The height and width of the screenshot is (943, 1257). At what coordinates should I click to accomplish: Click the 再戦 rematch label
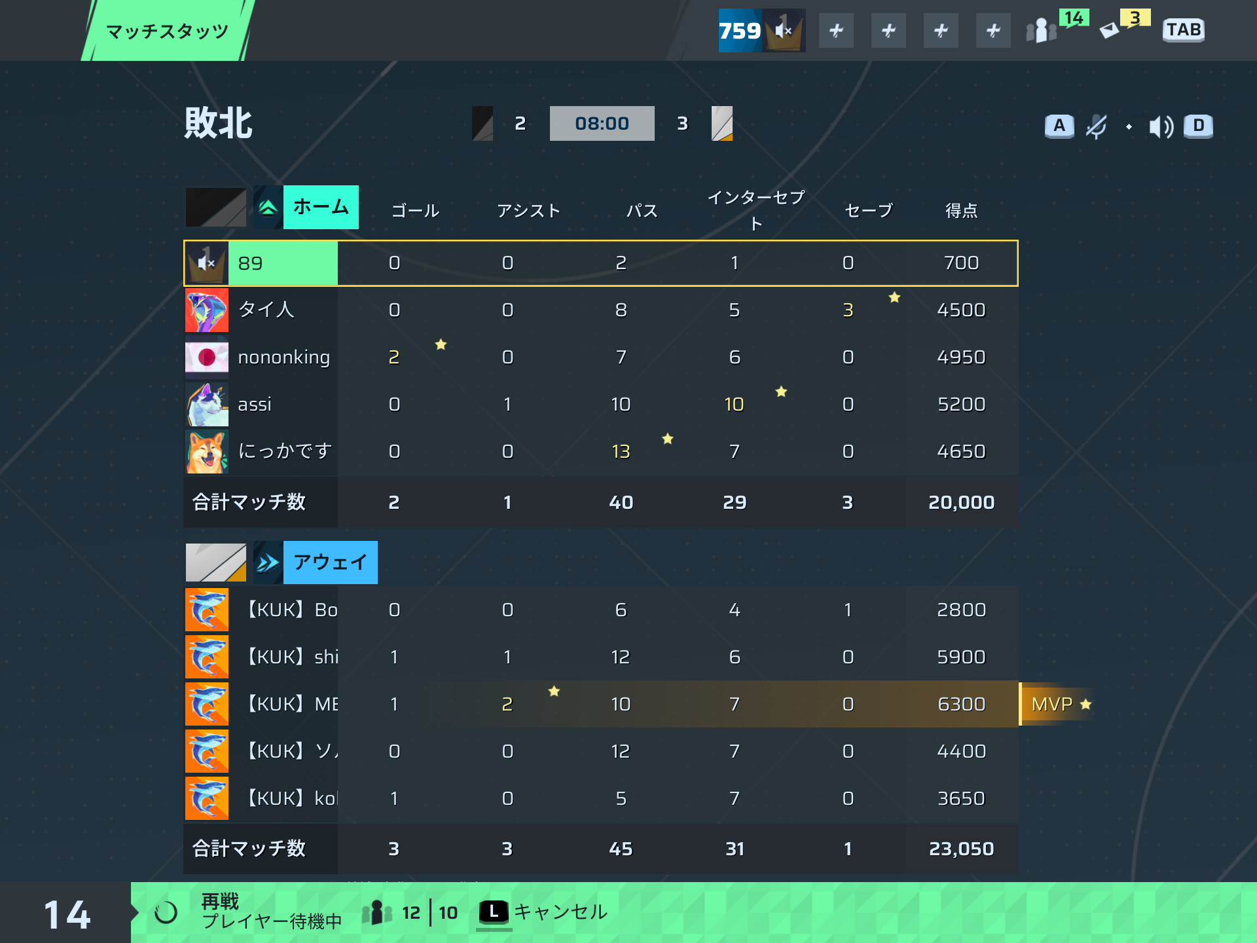(x=220, y=902)
